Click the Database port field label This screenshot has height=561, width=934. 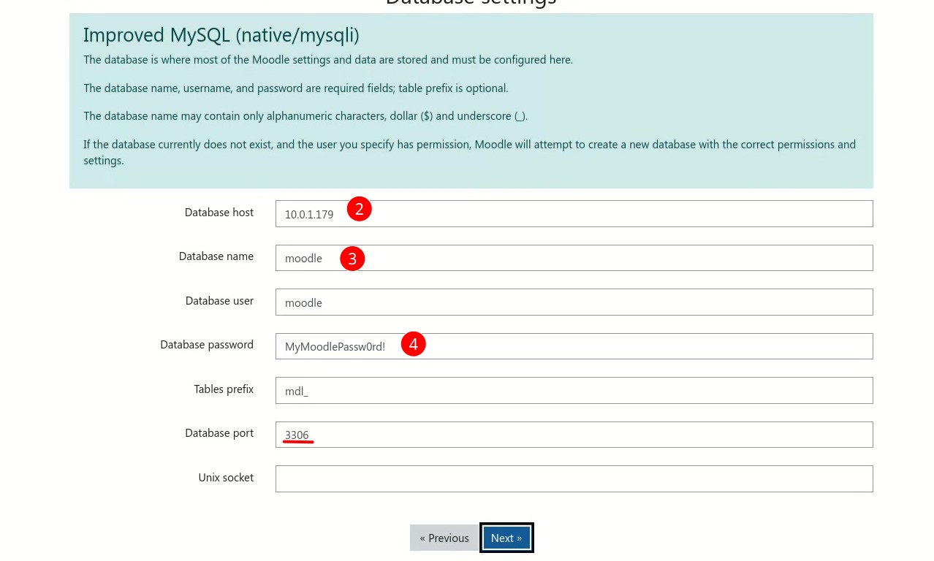click(x=219, y=432)
